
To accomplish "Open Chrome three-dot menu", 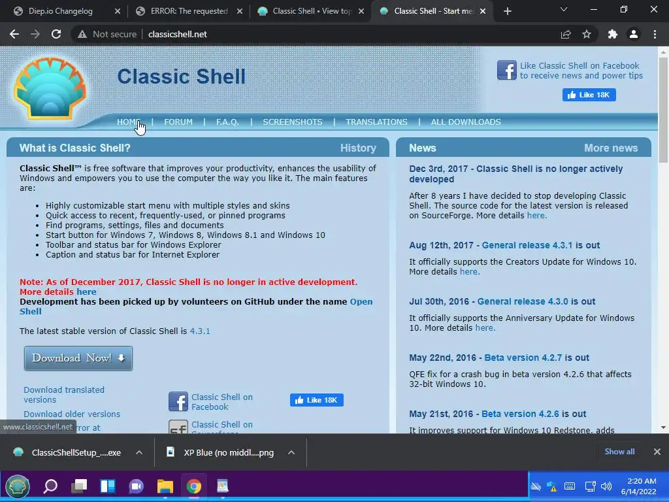I will point(655,34).
